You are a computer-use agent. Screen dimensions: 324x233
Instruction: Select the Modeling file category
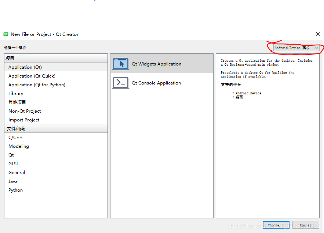pos(56,146)
